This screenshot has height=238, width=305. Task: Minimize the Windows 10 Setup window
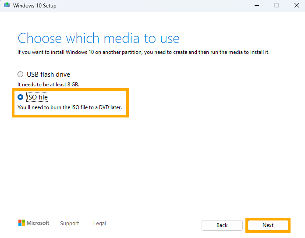coord(257,5)
